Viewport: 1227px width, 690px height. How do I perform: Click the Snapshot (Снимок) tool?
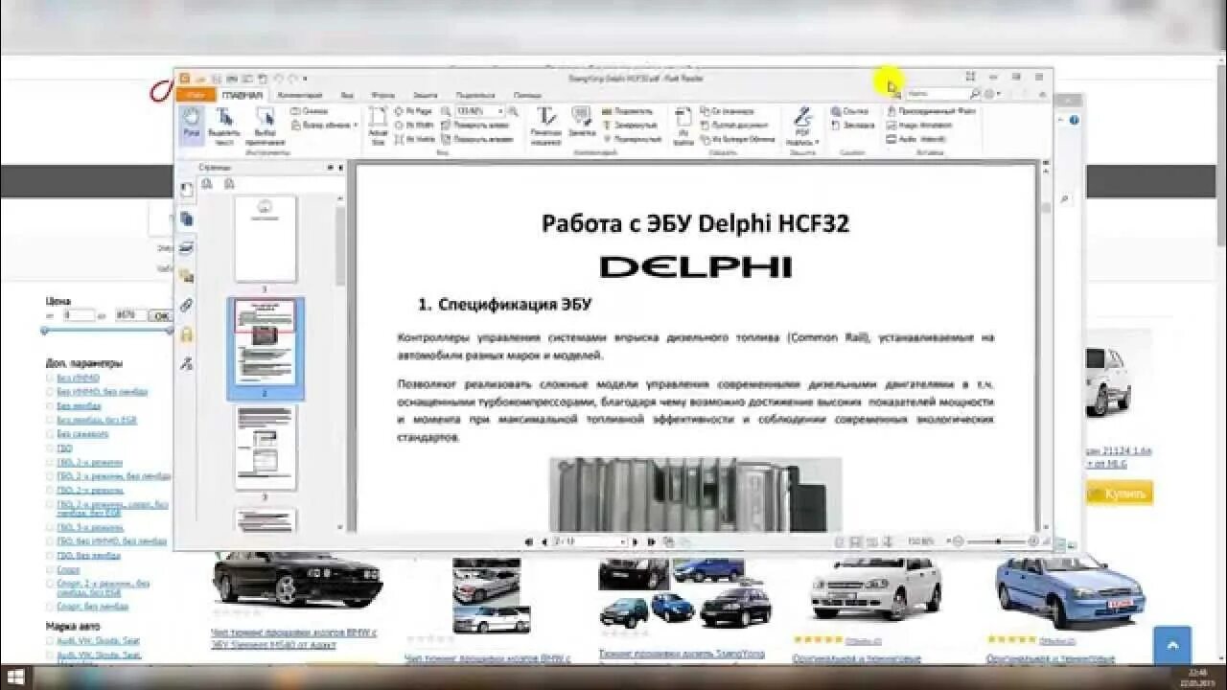point(309,111)
